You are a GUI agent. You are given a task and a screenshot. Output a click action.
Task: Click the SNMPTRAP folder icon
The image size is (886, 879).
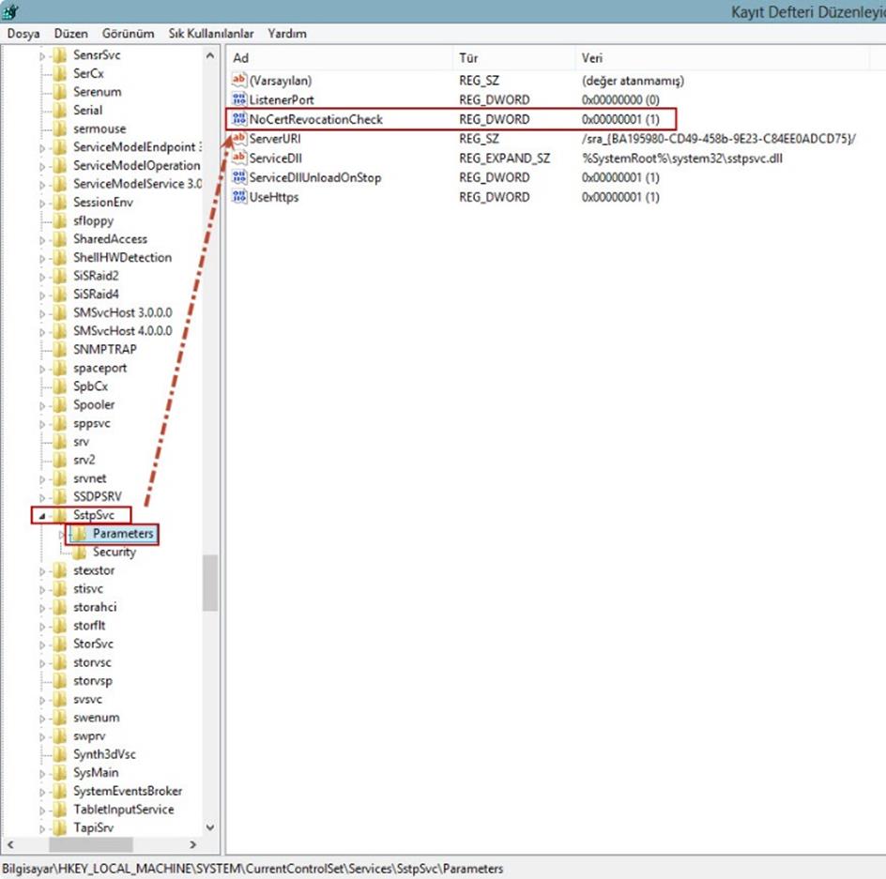coord(60,349)
